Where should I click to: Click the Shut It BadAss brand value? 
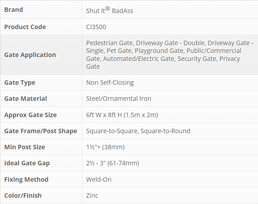(110, 10)
